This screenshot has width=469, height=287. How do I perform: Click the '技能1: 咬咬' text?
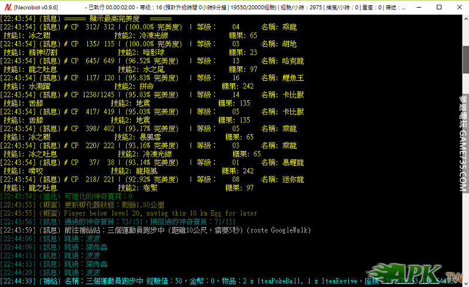(x=23, y=171)
